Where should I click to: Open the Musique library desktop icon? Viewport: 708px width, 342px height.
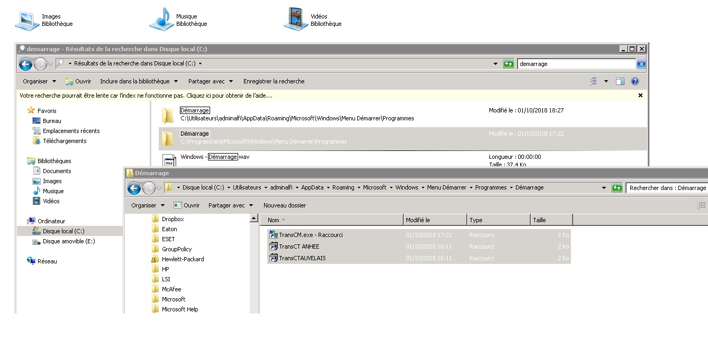coord(161,20)
